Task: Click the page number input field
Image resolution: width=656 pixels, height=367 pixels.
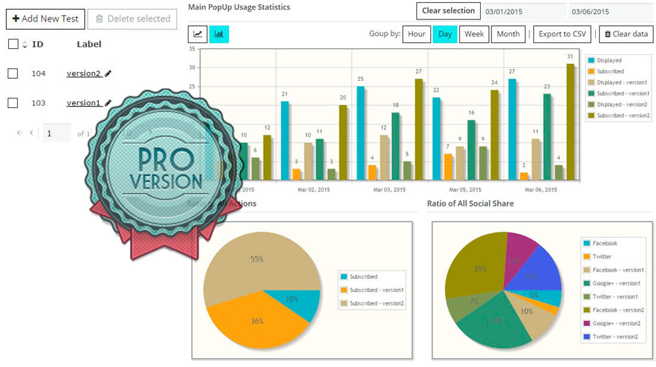Action: [57, 133]
